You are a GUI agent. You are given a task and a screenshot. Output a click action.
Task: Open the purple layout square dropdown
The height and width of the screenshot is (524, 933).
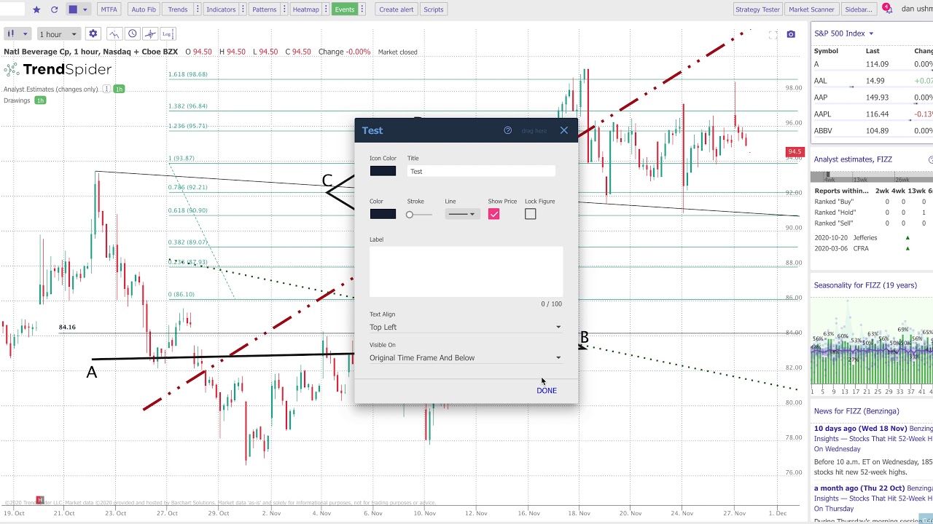pos(77,9)
